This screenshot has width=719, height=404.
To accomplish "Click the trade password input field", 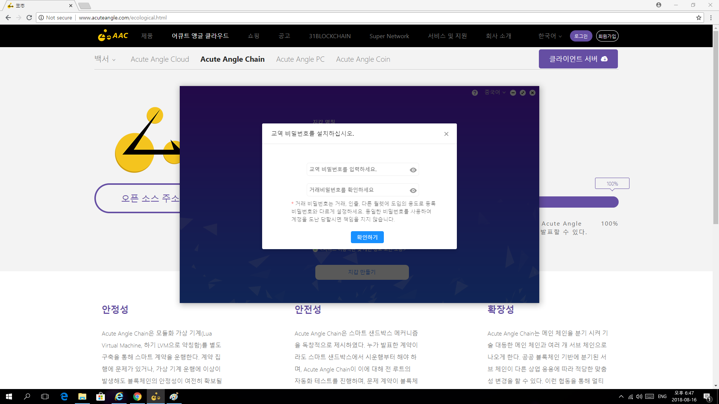I will (356, 169).
